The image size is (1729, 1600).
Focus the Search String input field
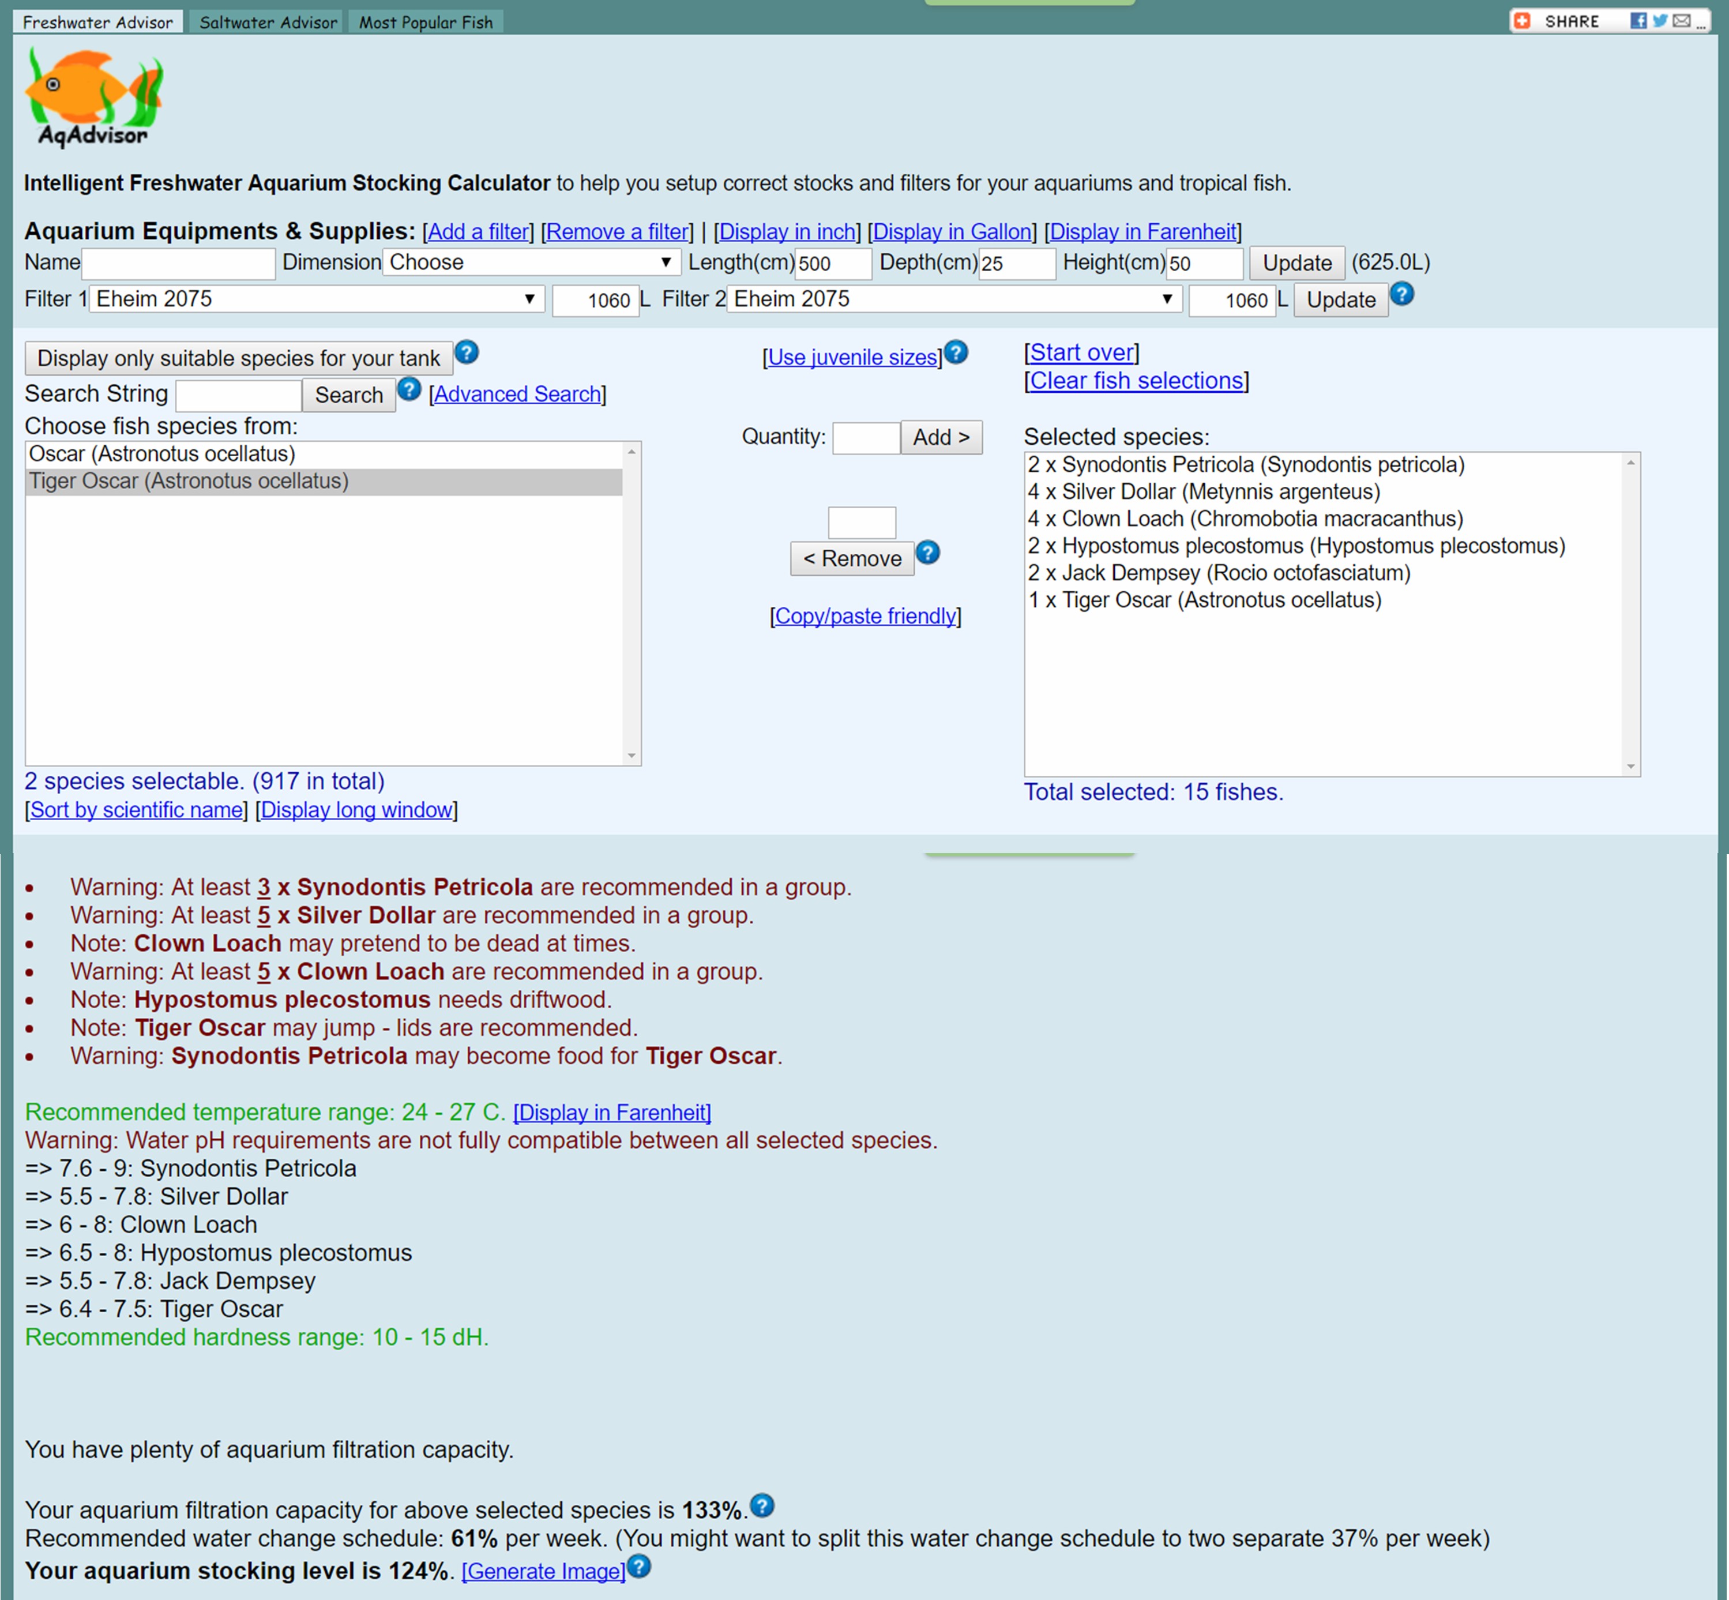pyautogui.click(x=239, y=396)
